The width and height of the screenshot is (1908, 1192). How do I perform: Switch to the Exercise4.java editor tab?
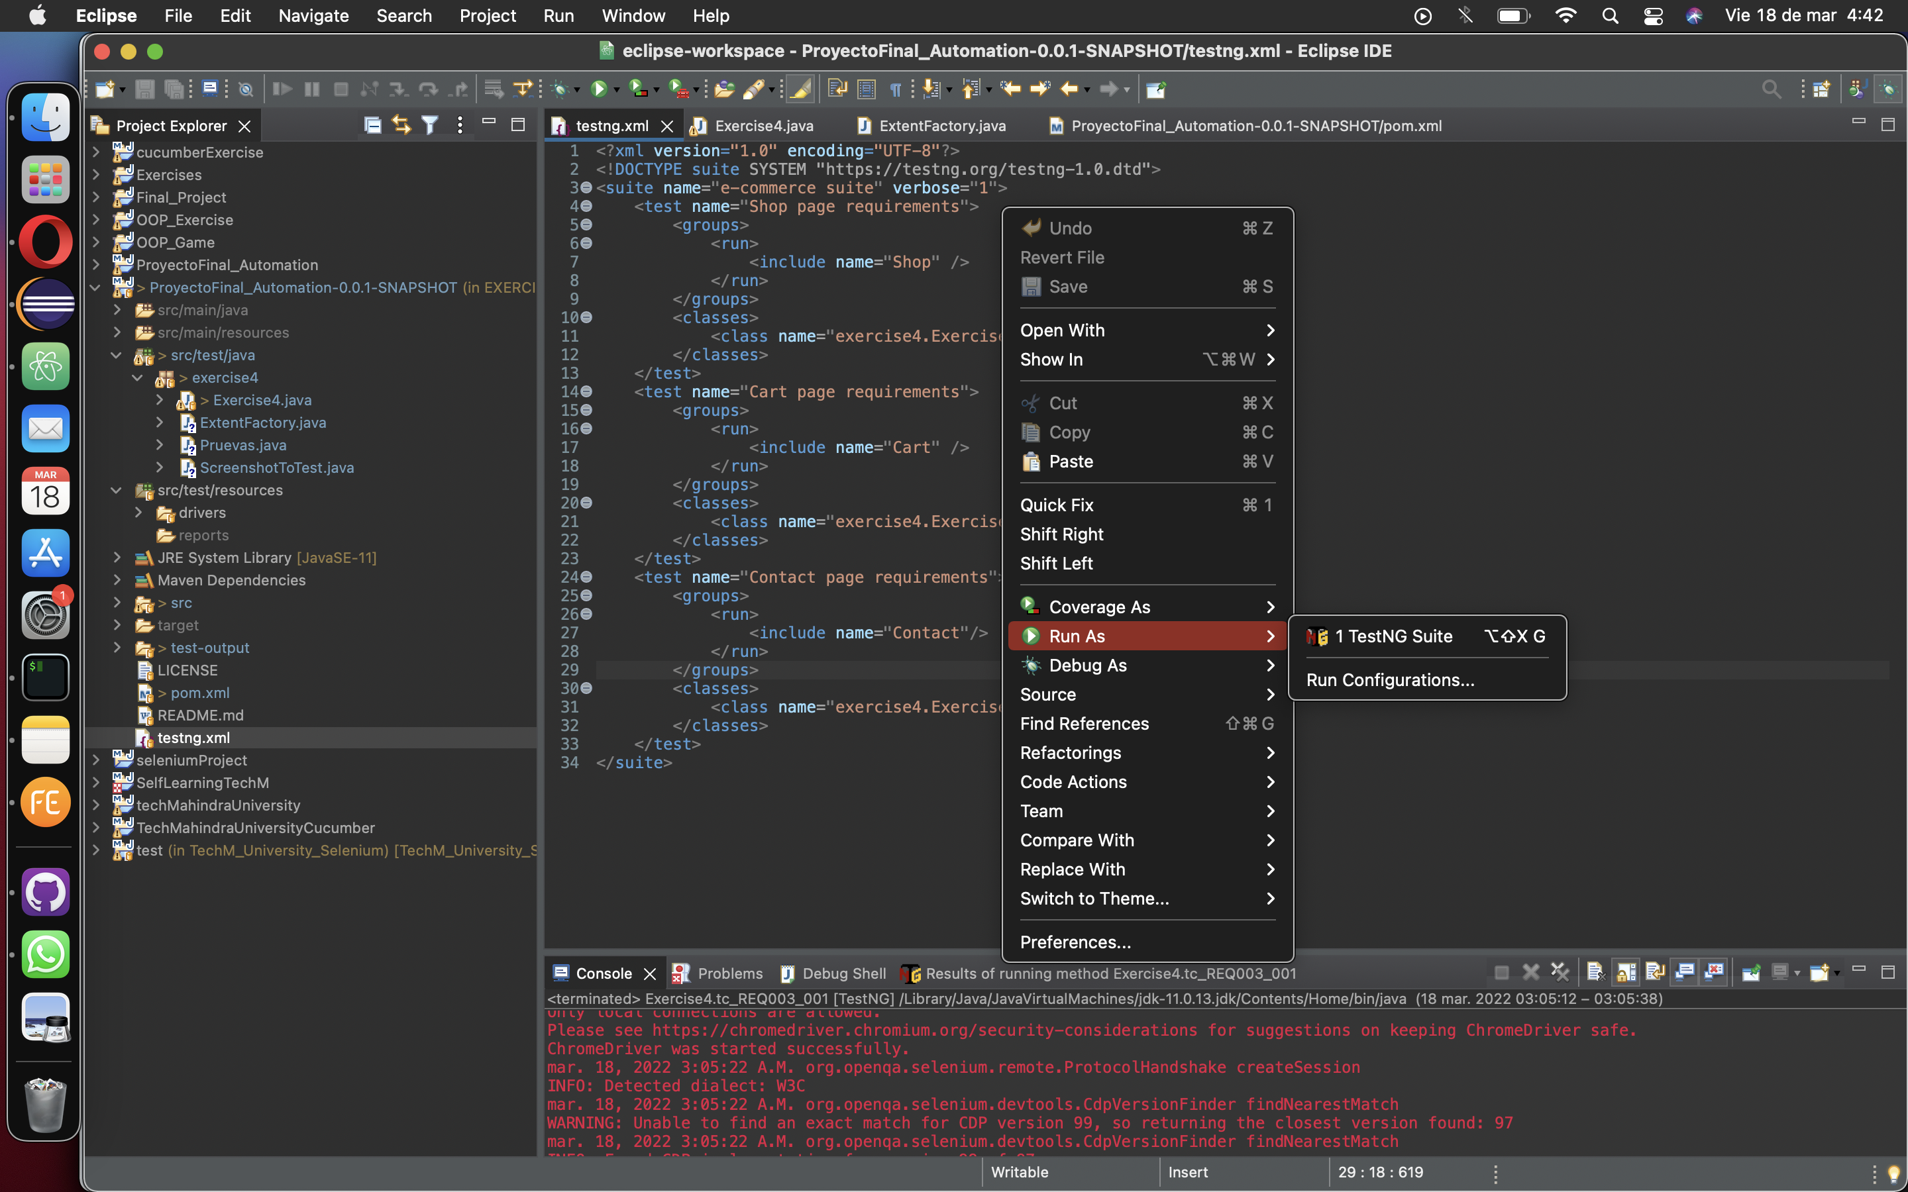coord(763,125)
